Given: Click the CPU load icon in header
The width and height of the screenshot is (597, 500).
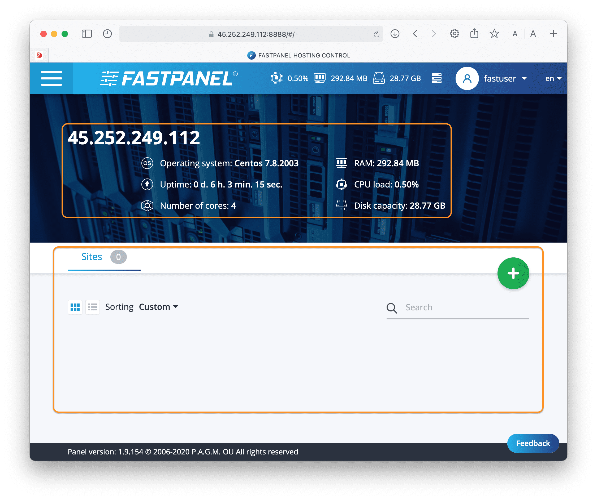Looking at the screenshot, I should [276, 78].
